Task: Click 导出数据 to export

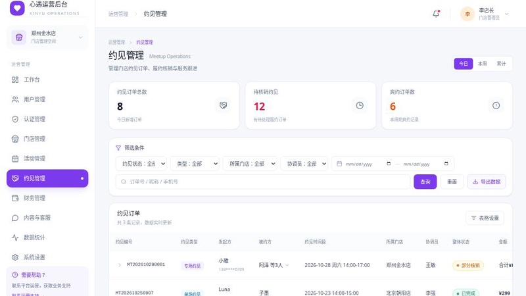Action: point(487,182)
